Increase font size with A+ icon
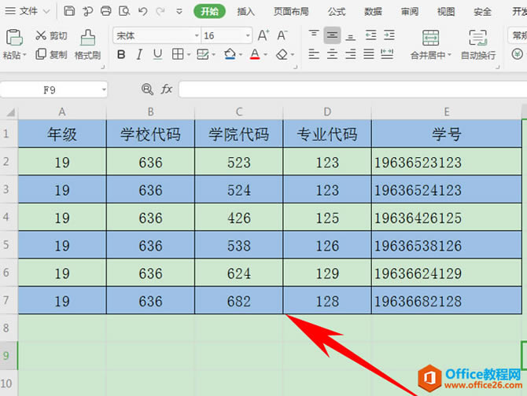The height and width of the screenshot is (396, 527). click(x=263, y=35)
